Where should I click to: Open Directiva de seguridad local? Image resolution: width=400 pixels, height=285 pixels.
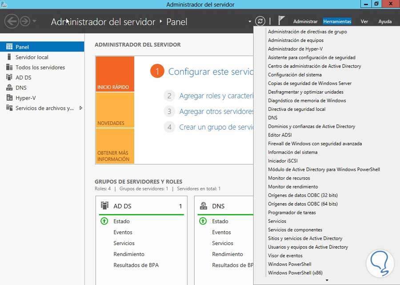point(297,109)
